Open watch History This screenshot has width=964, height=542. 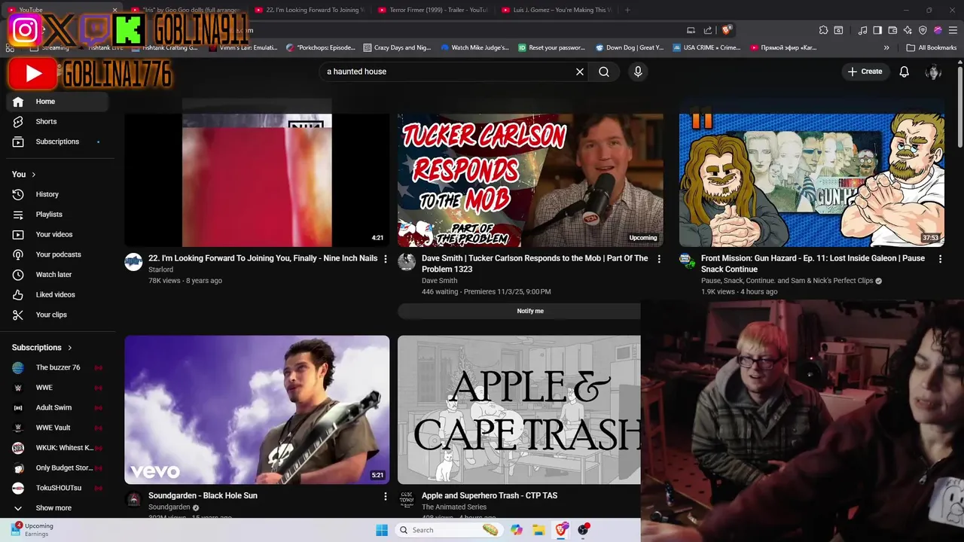click(58, 194)
